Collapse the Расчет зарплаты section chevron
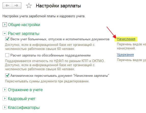Screen dimensions: 146x113 pos(5,33)
